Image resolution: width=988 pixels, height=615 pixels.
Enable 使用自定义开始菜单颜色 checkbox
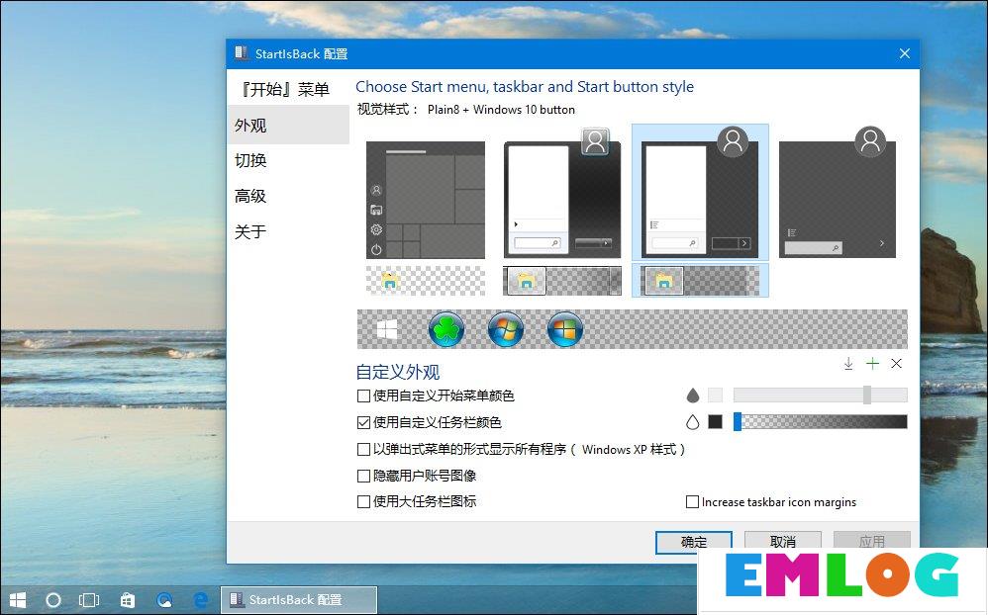click(x=363, y=395)
